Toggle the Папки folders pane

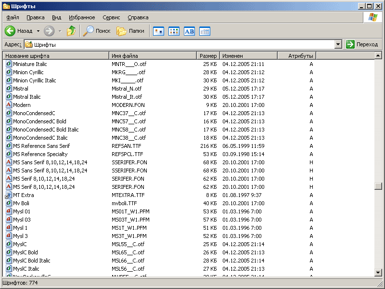[x=130, y=31]
